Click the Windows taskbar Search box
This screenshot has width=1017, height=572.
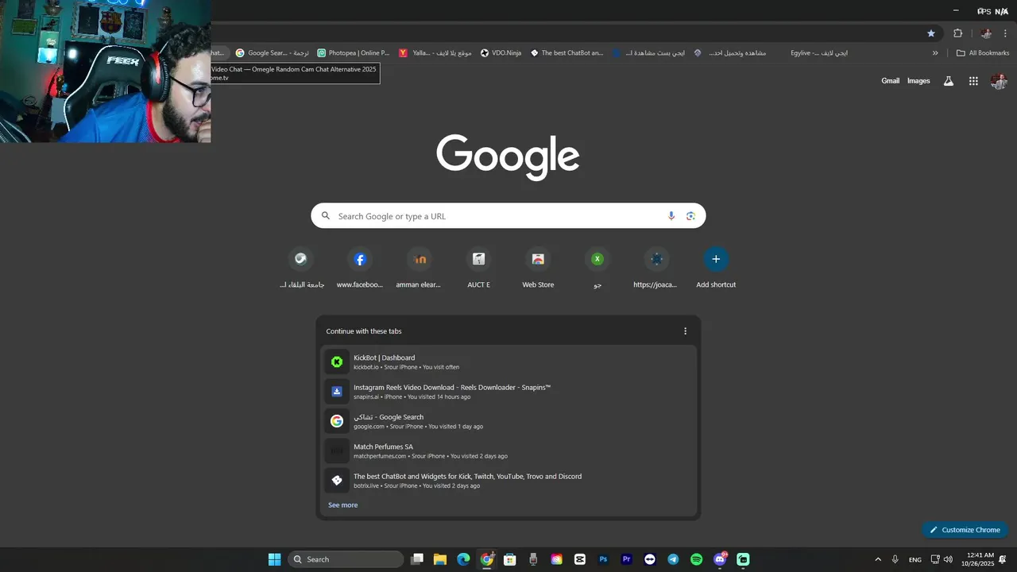click(x=346, y=559)
